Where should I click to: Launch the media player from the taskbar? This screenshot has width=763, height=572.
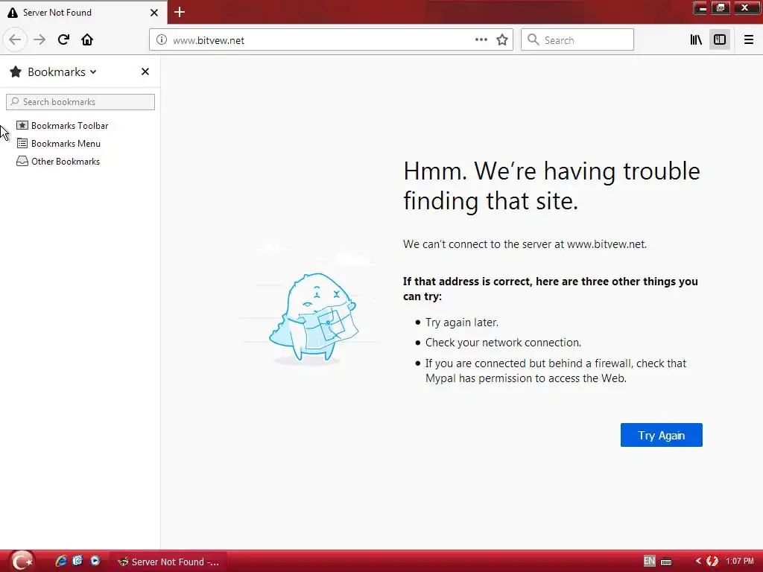pyautogui.click(x=95, y=561)
